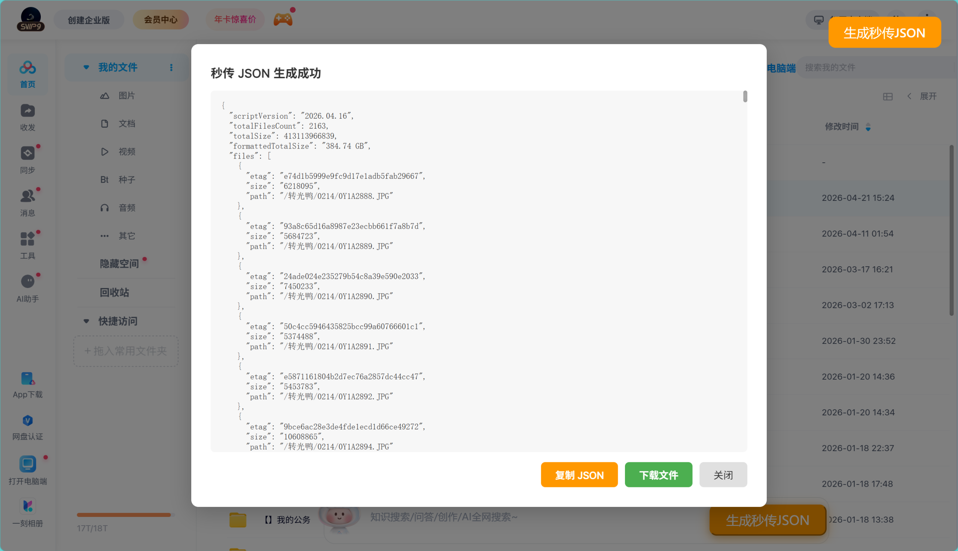Open the 收发 transfer icon
Viewport: 958px width, 551px height.
(x=28, y=111)
